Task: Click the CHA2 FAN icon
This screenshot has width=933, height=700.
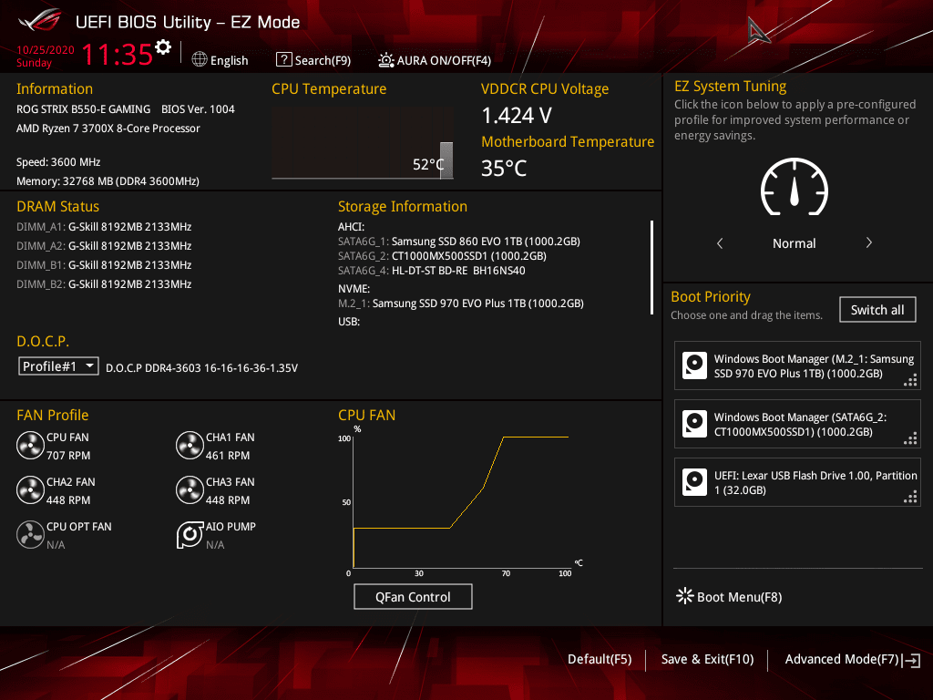Action: tap(30, 489)
